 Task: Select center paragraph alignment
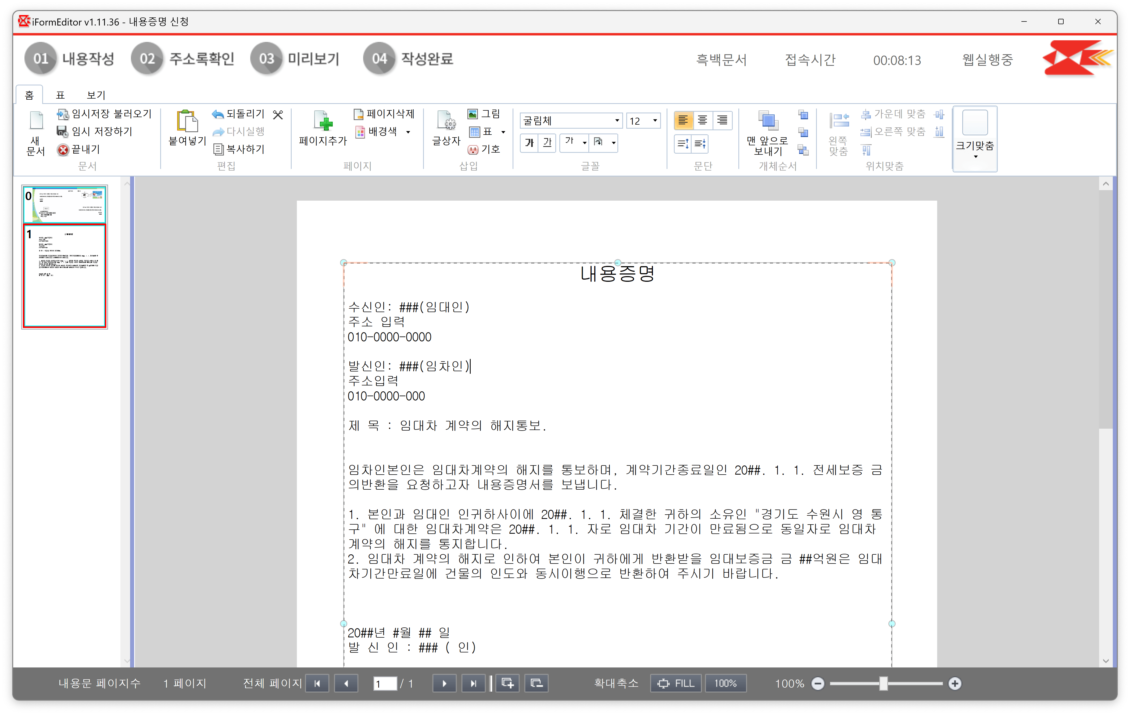click(x=703, y=121)
